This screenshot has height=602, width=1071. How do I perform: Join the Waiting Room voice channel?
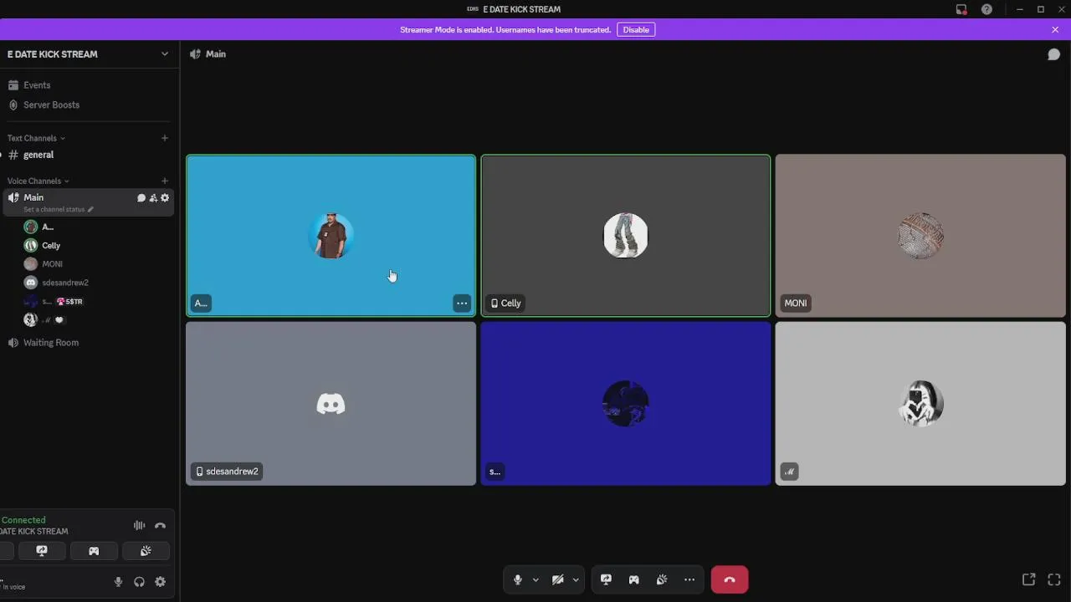point(90,343)
